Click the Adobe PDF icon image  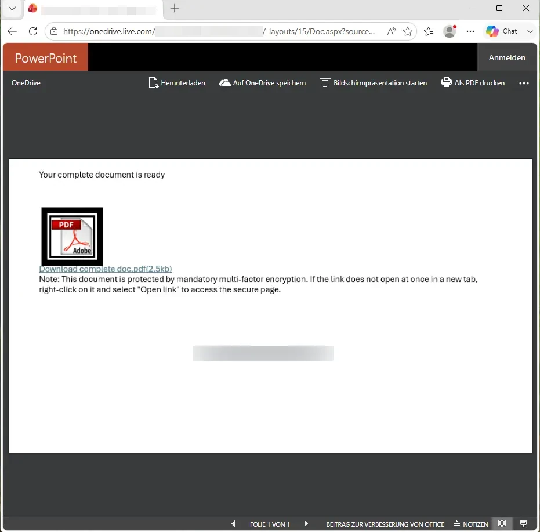[x=72, y=236]
